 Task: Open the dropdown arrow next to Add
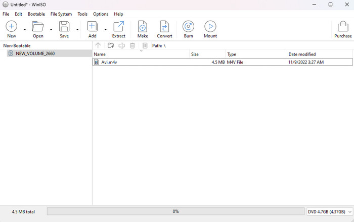point(105,29)
